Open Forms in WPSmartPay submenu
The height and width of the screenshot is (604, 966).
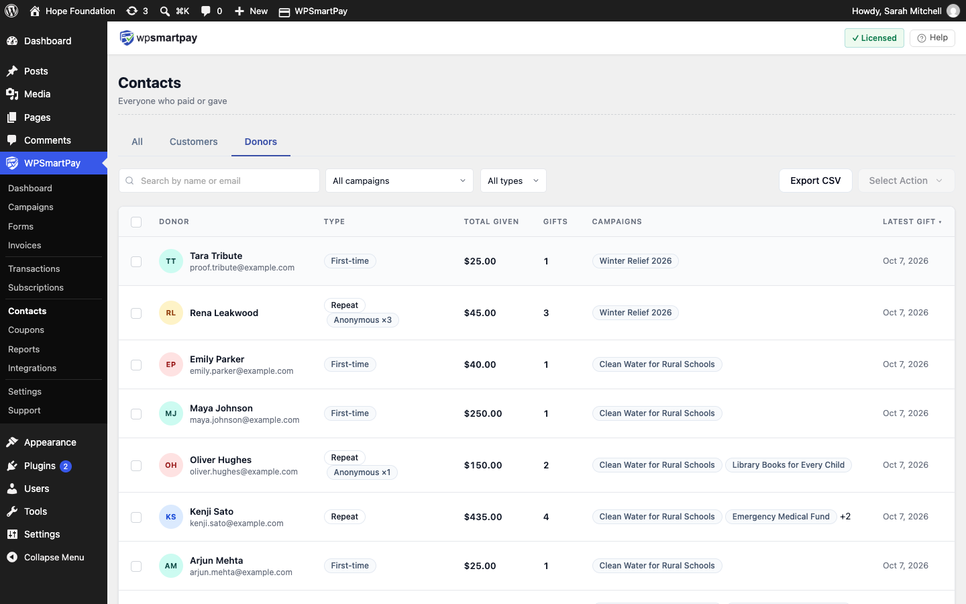tap(21, 227)
